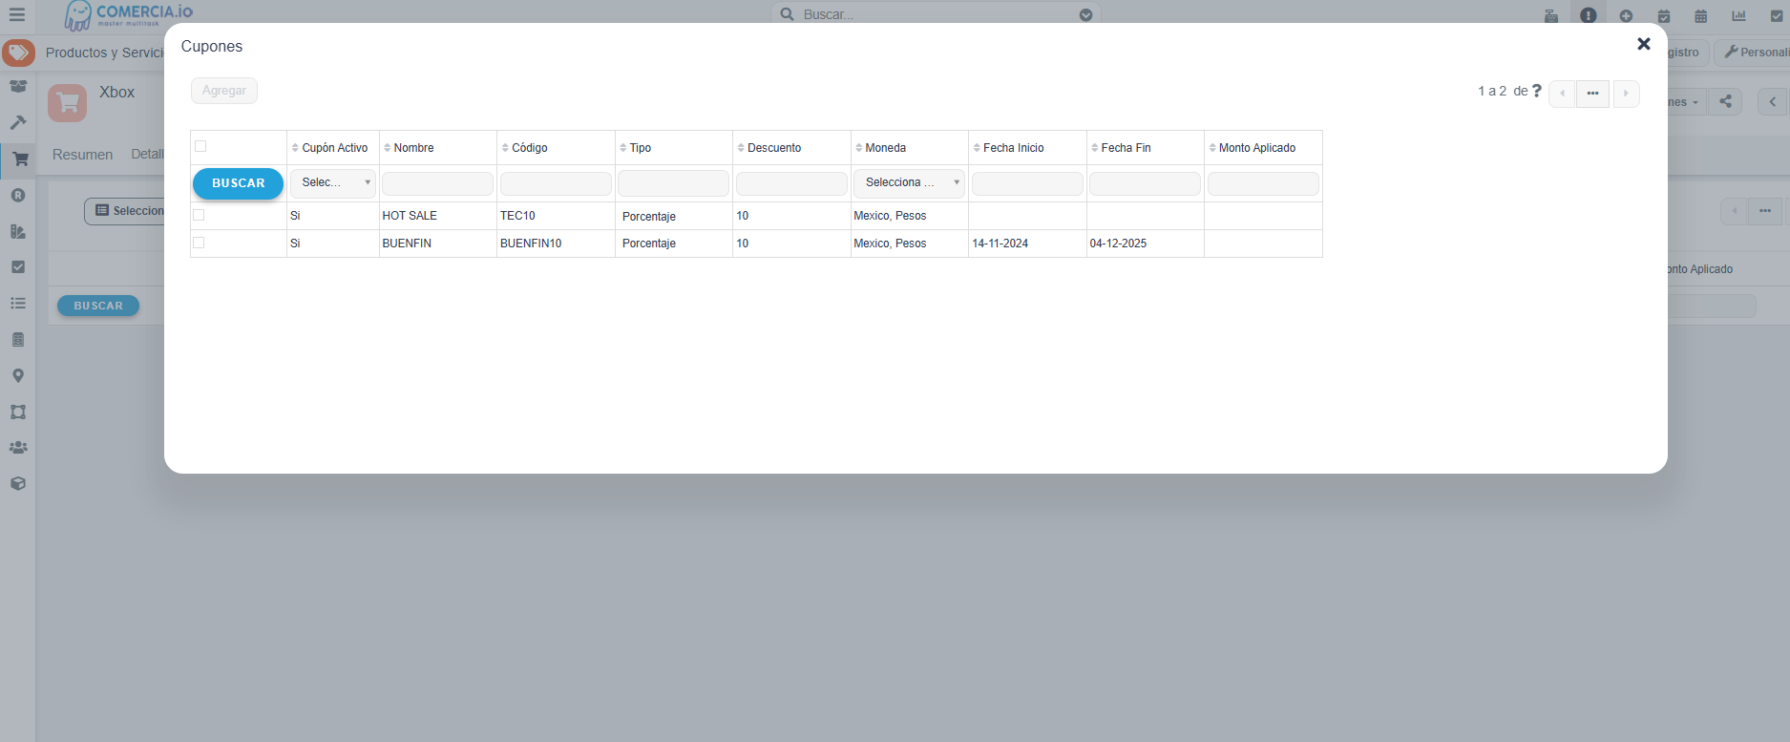Screen dimensions: 1790x742
Task: Open the boxes icon in the sidebar
Action: (18, 86)
